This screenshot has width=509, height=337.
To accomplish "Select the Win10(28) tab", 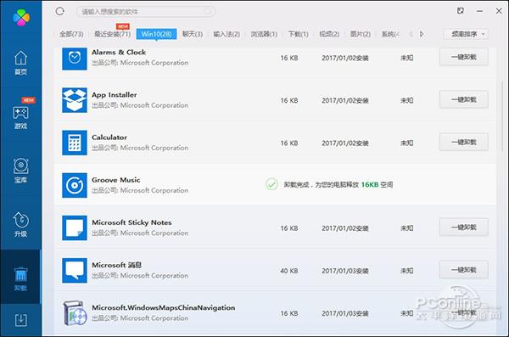I will pyautogui.click(x=156, y=34).
